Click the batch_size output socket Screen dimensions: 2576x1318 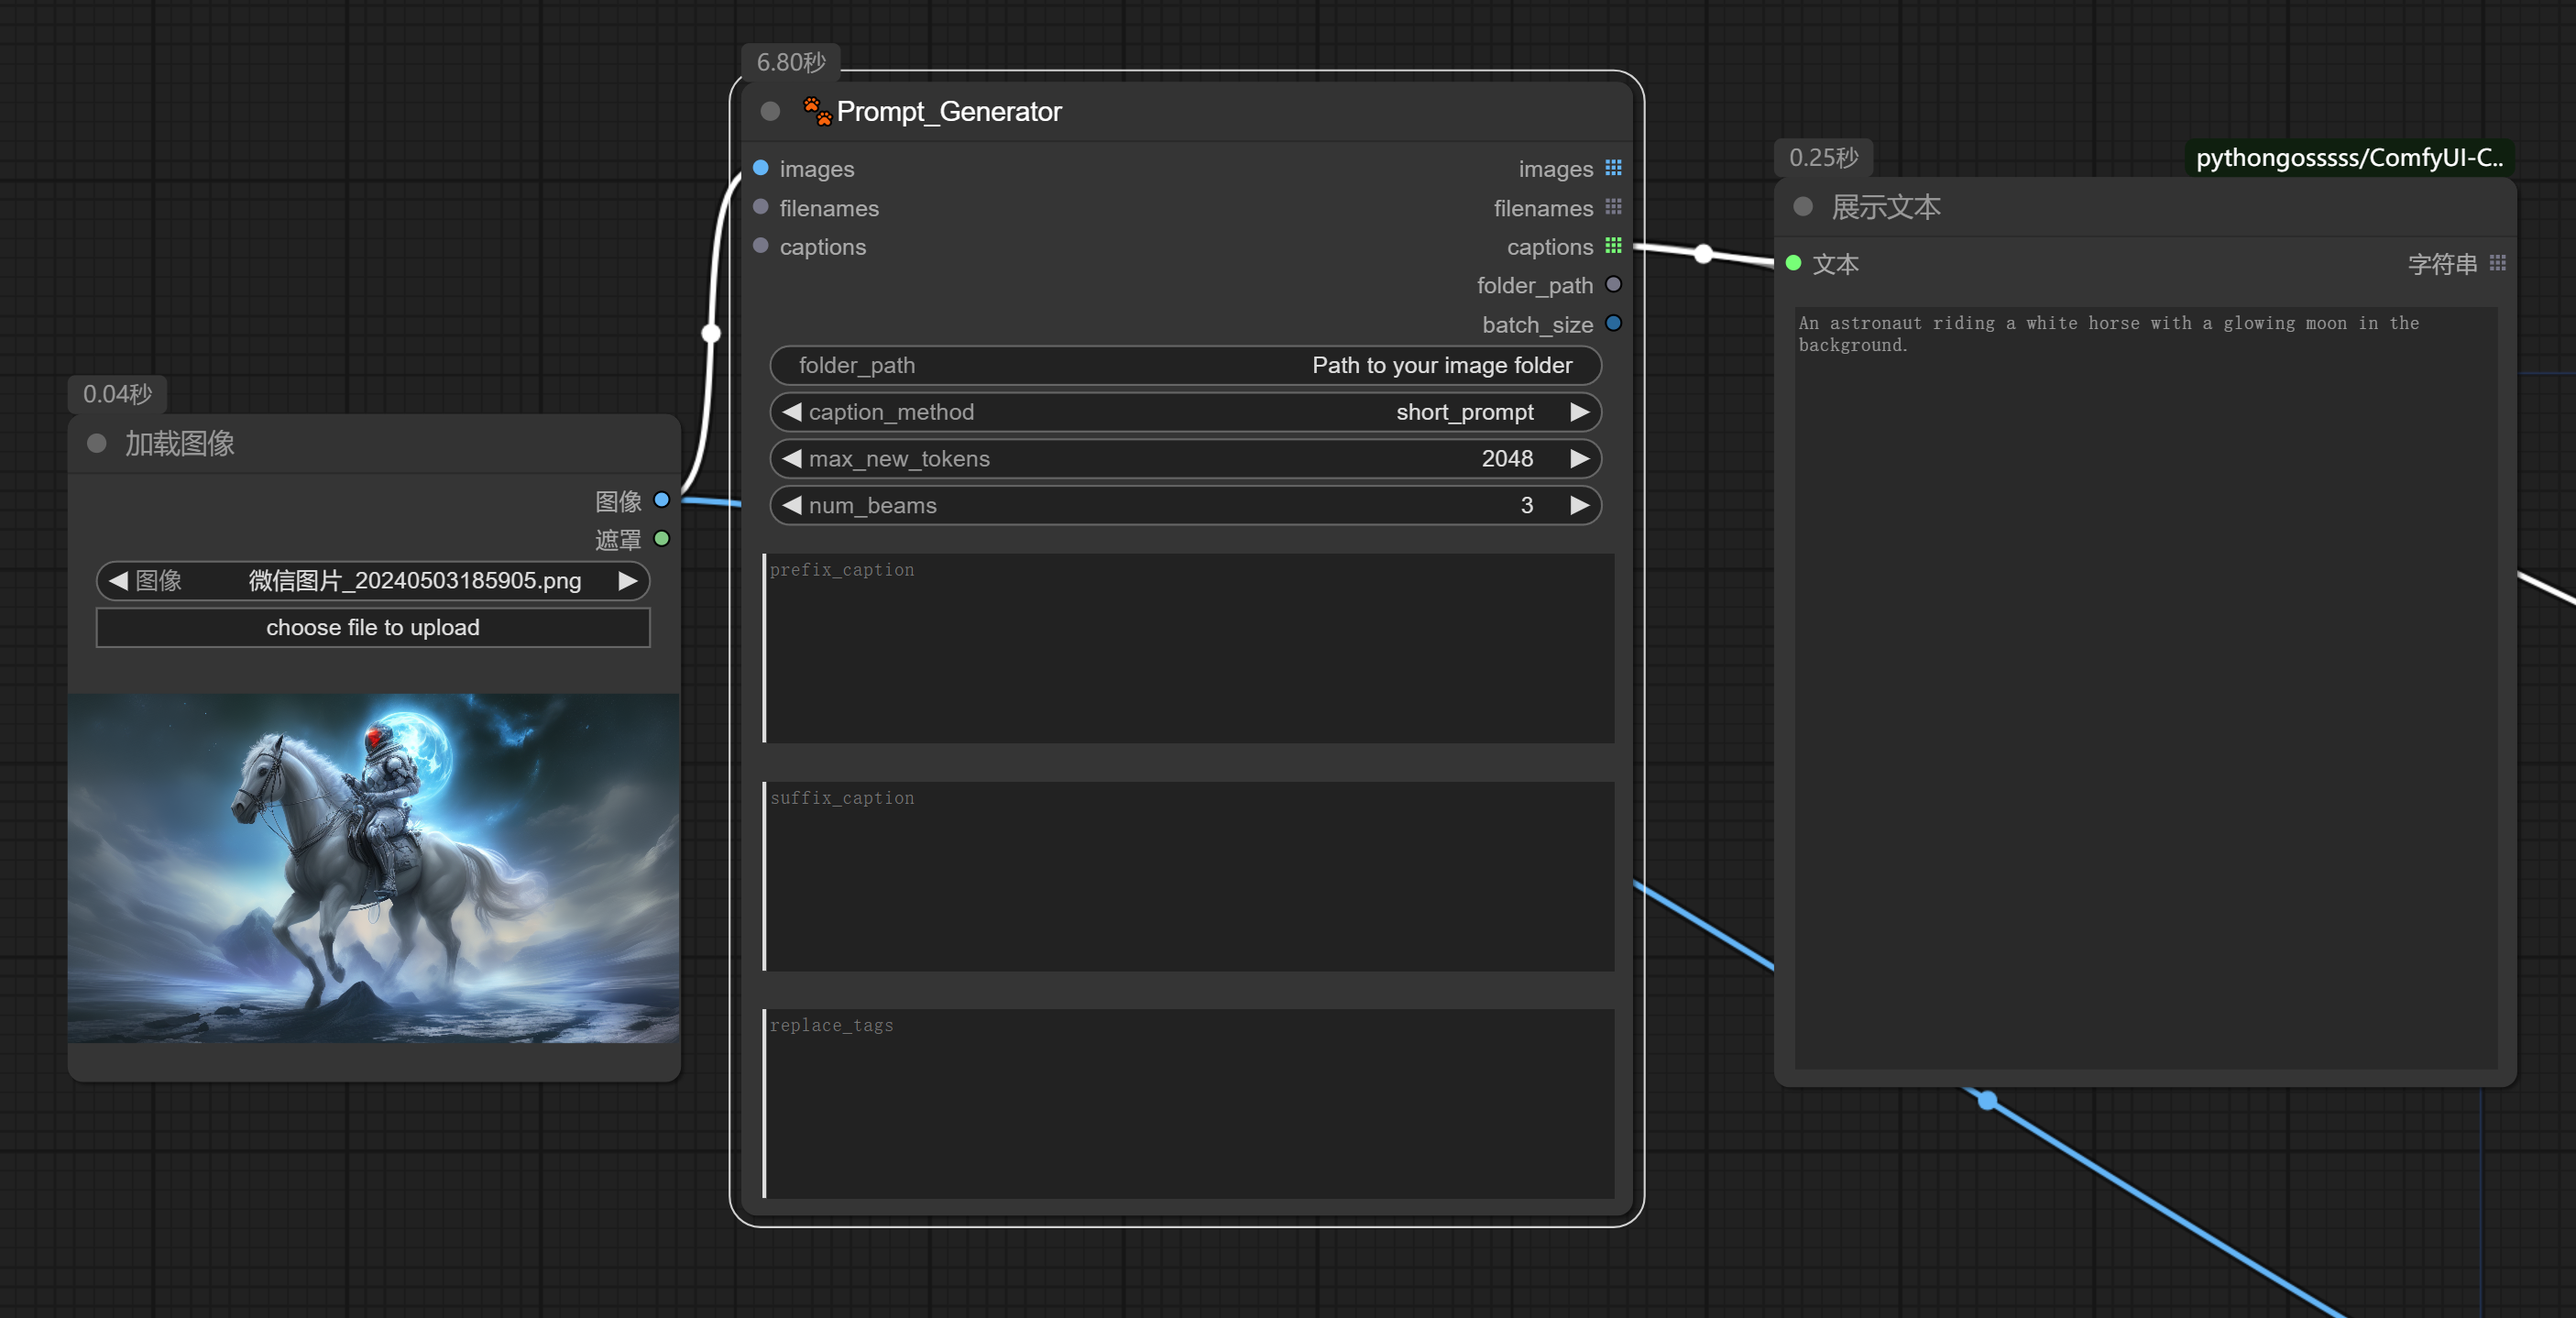[1613, 324]
